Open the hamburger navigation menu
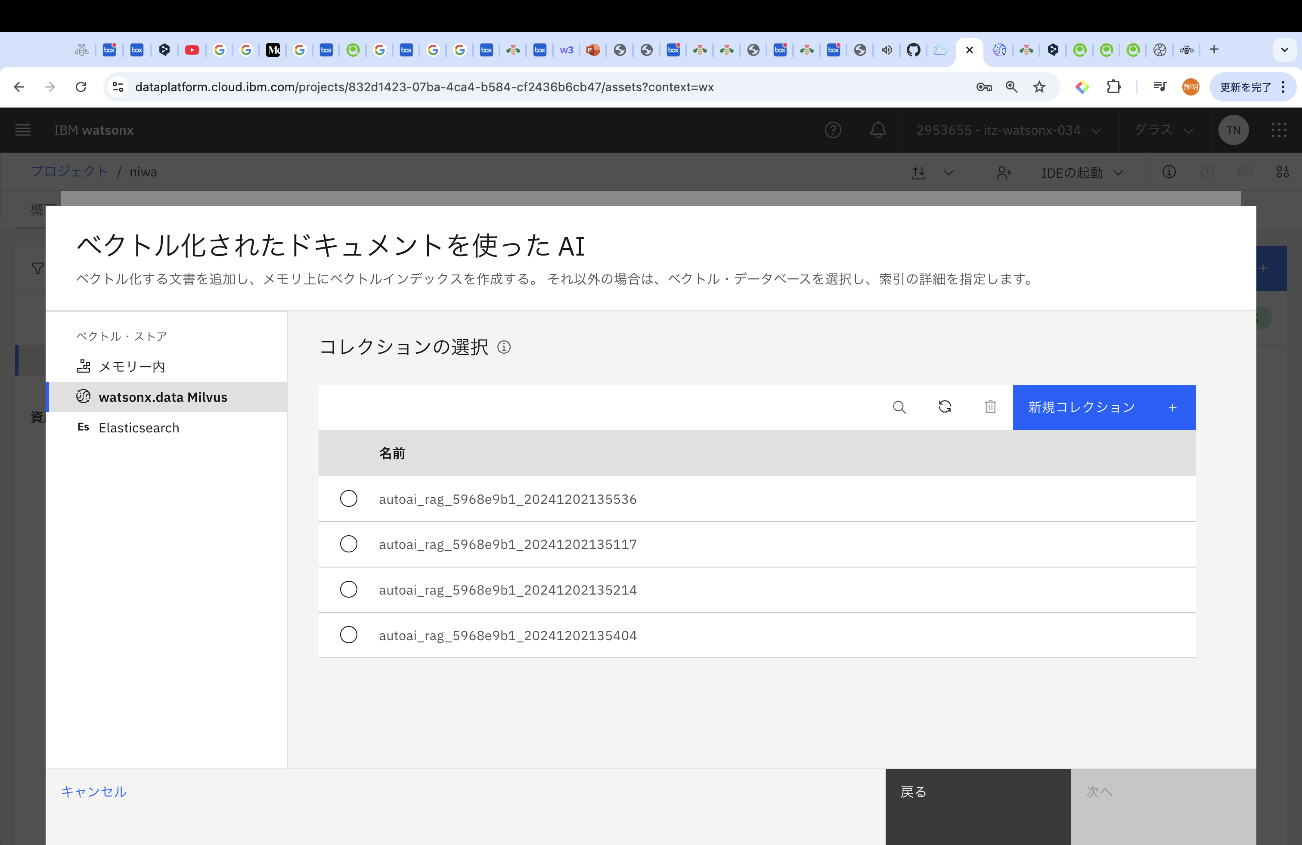The image size is (1302, 845). click(22, 130)
